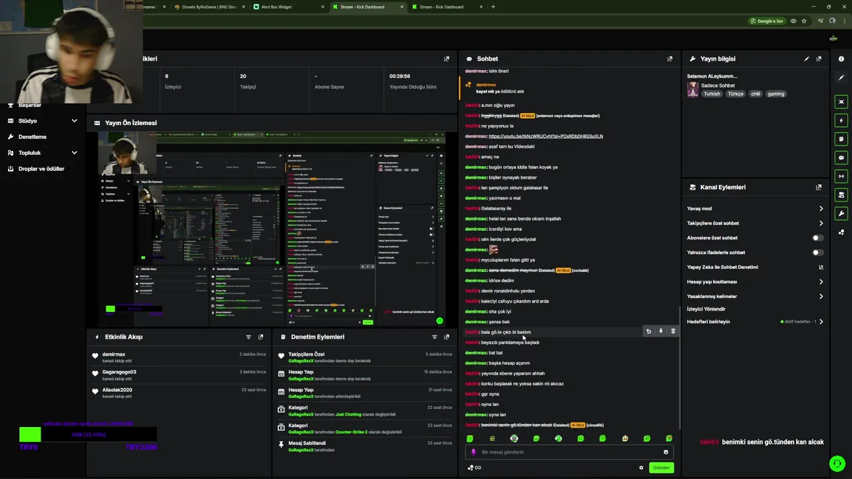
Task: Pop out the Denetim Eylemleri panel
Action: pyautogui.click(x=447, y=337)
